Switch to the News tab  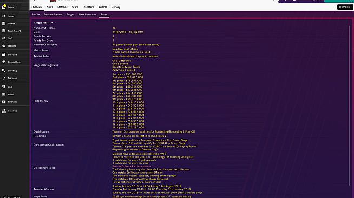coord(50,7)
